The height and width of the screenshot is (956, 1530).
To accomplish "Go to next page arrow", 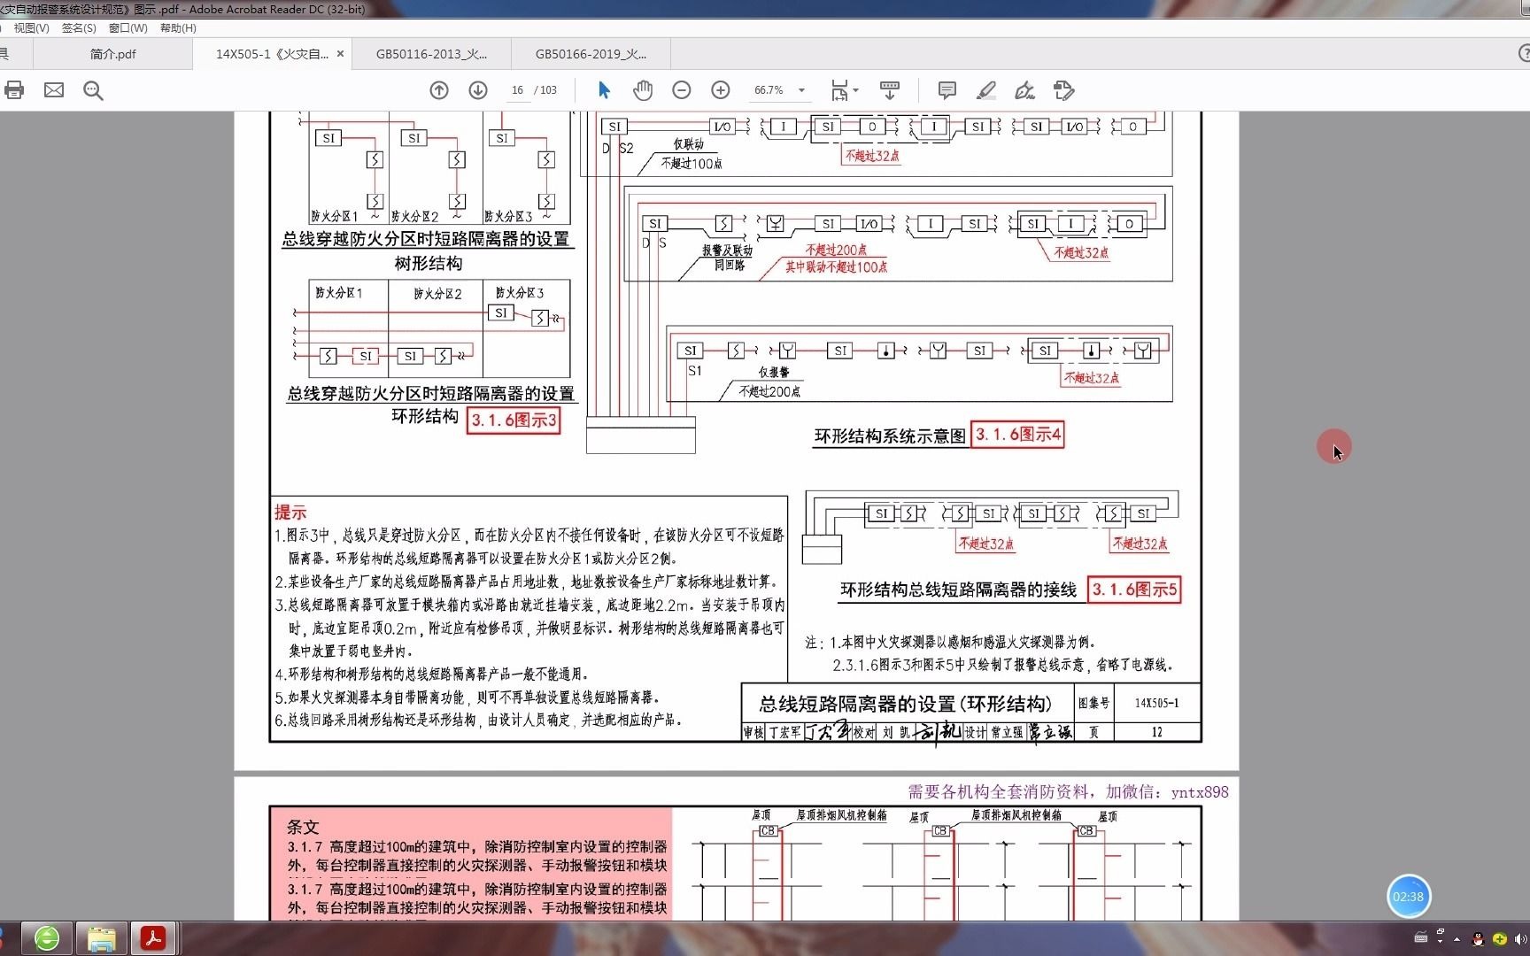I will click(x=478, y=90).
